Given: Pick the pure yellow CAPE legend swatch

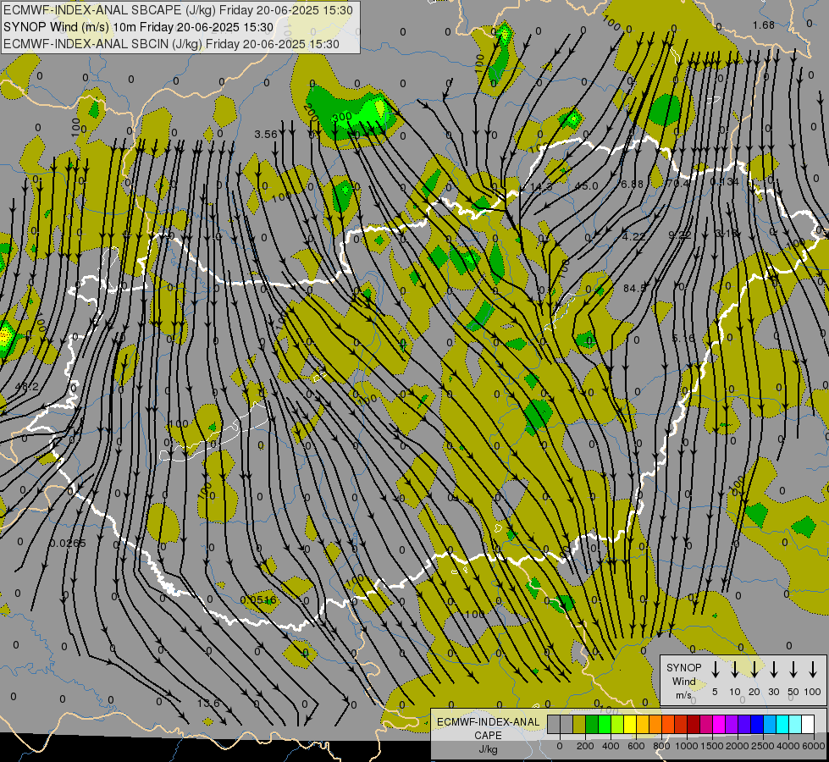Looking at the screenshot, I should pyautogui.click(x=630, y=724).
